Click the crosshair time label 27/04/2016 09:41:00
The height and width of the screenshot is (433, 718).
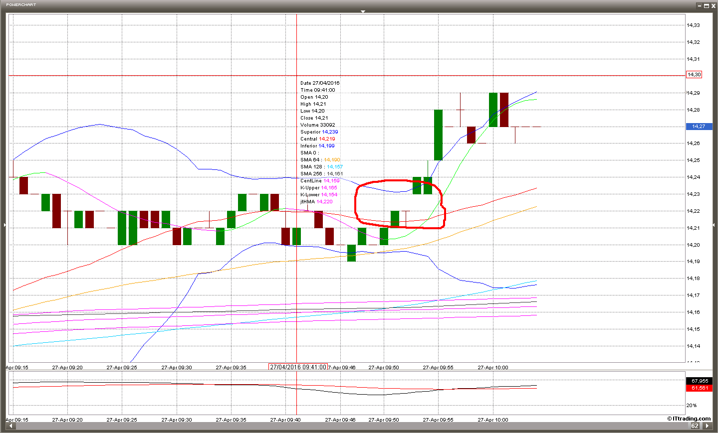(x=298, y=367)
